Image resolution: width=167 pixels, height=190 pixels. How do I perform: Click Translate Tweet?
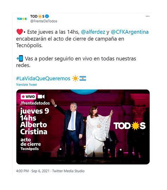click(26, 85)
